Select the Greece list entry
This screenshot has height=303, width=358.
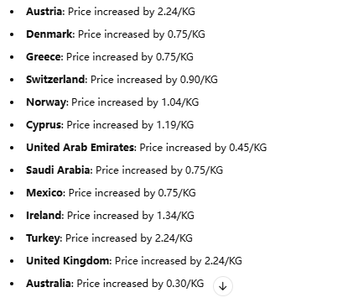[x=110, y=57]
